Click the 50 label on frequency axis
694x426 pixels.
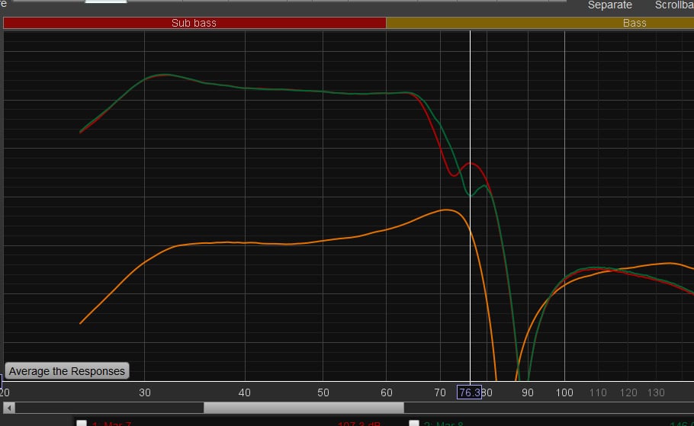(x=323, y=392)
